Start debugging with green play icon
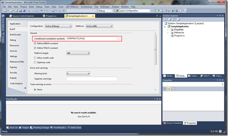The image size is (228, 136). coord(64,11)
